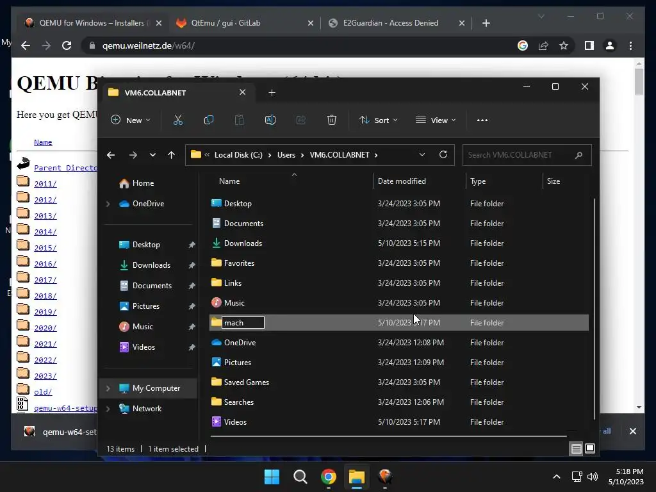Open the Windows Start button
The image size is (656, 492).
(272, 477)
